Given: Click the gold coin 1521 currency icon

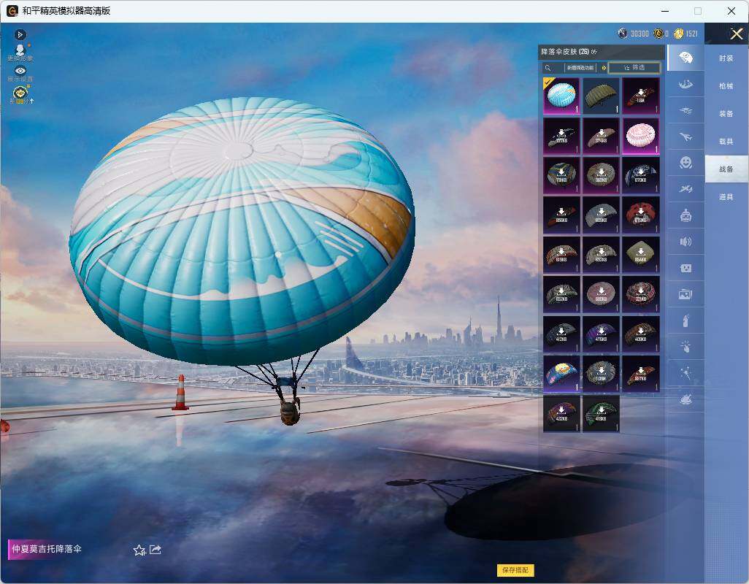Looking at the screenshot, I should pyautogui.click(x=678, y=34).
